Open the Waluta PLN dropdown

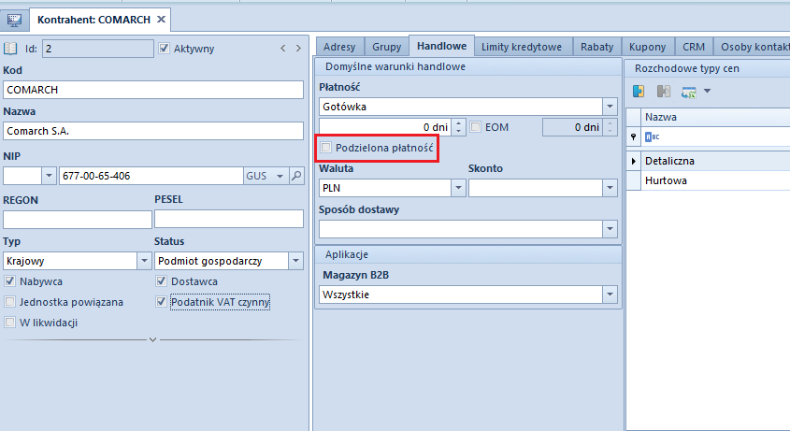pyautogui.click(x=458, y=188)
